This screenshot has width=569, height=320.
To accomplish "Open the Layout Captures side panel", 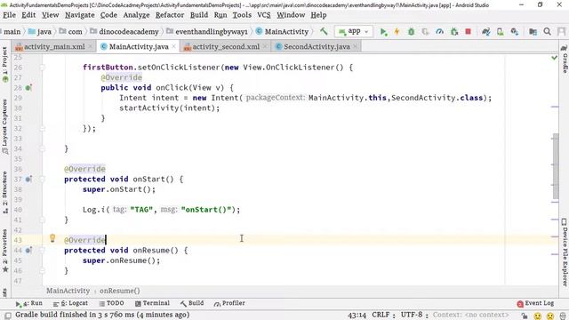I will (4, 126).
